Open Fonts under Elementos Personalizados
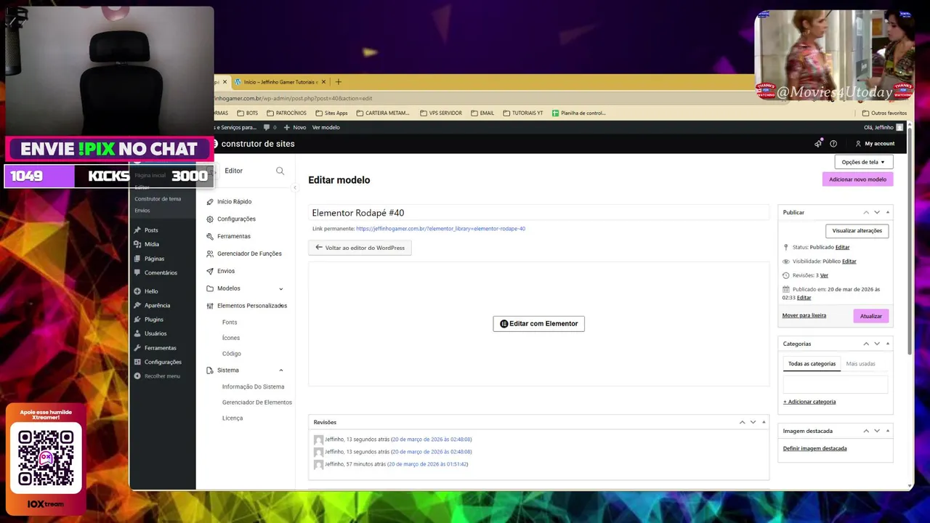The height and width of the screenshot is (523, 930). pyautogui.click(x=230, y=323)
